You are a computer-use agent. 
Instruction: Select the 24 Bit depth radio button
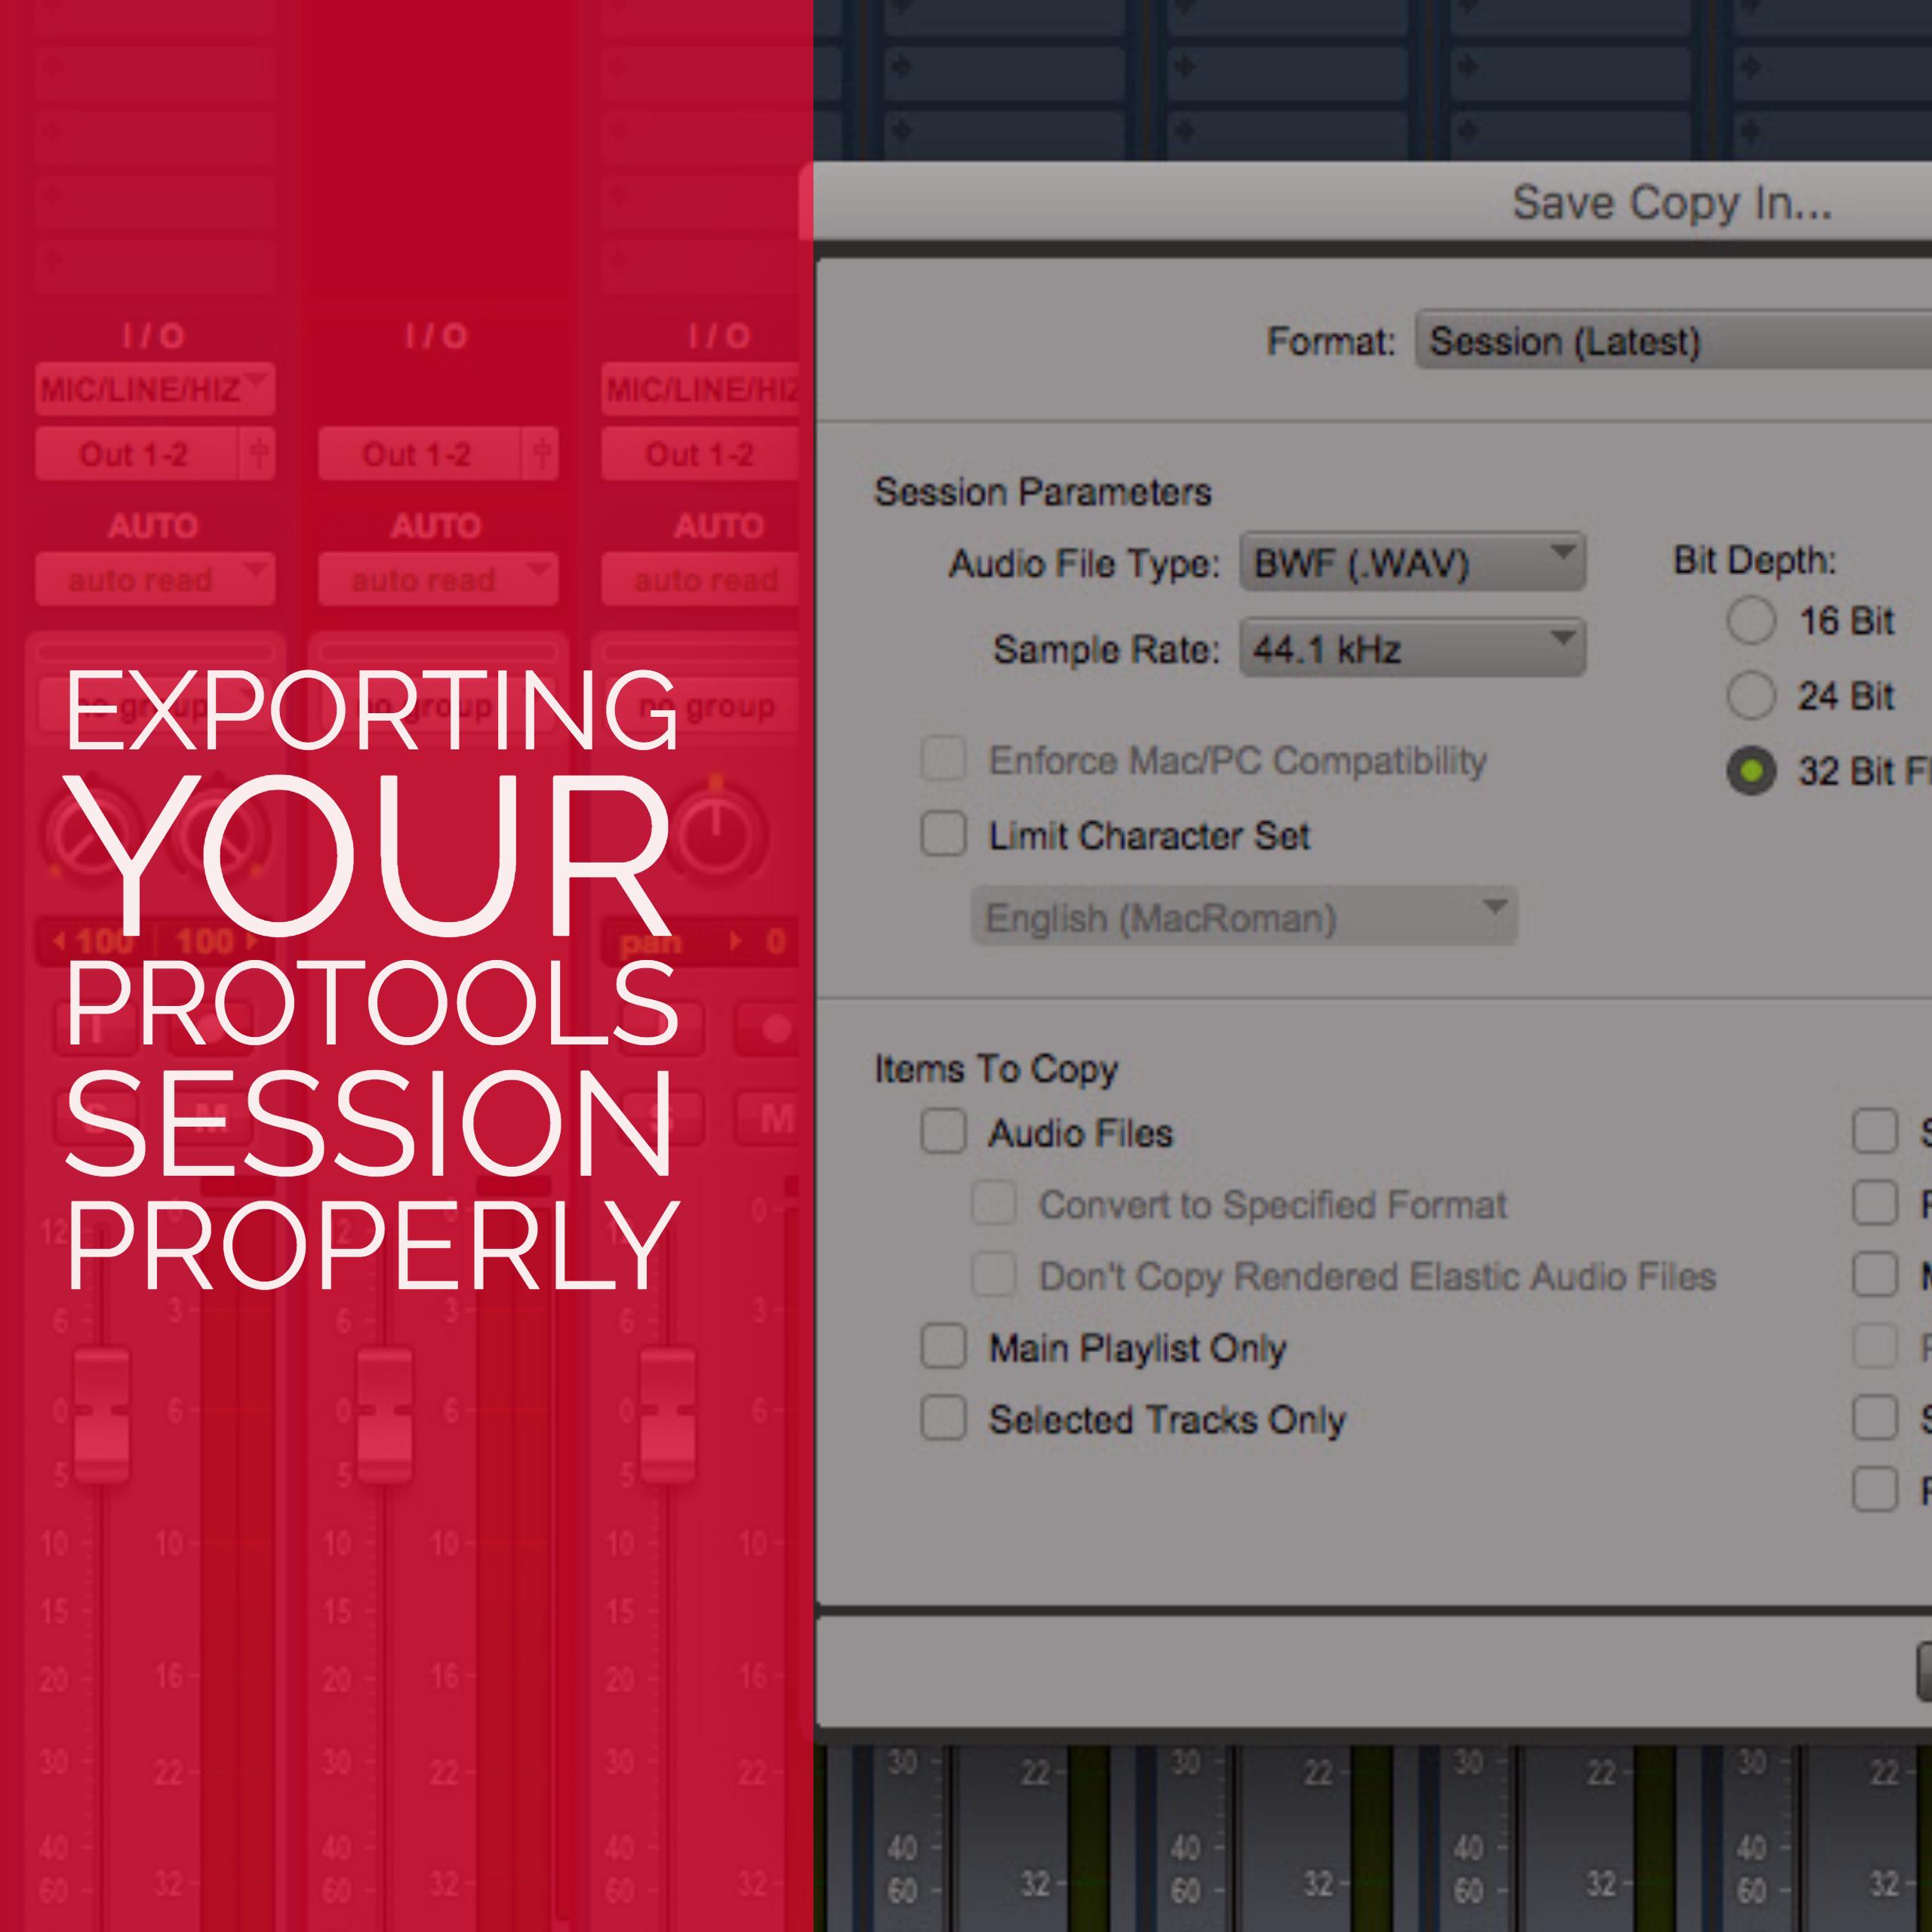click(x=1750, y=695)
